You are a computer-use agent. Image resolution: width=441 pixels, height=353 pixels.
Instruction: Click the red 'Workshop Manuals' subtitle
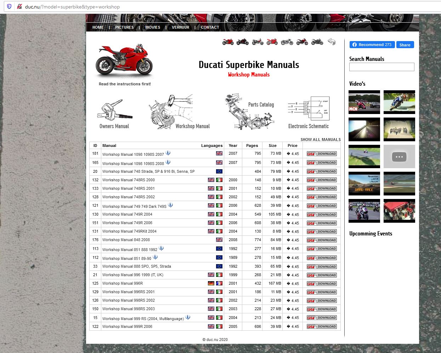(x=249, y=75)
